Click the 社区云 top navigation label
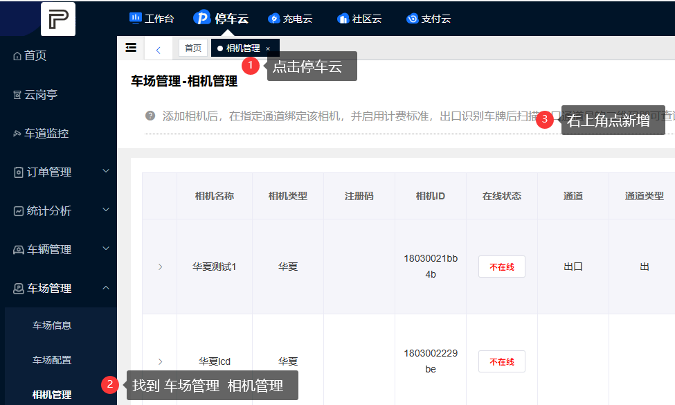 (367, 19)
